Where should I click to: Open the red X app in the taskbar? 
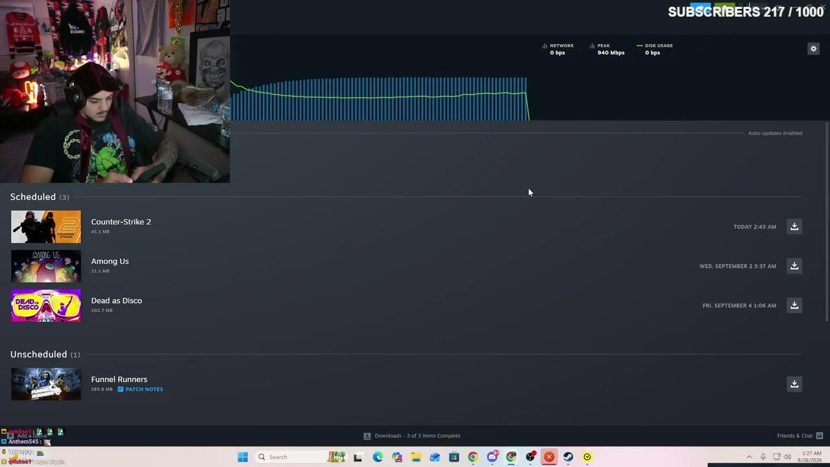(549, 457)
